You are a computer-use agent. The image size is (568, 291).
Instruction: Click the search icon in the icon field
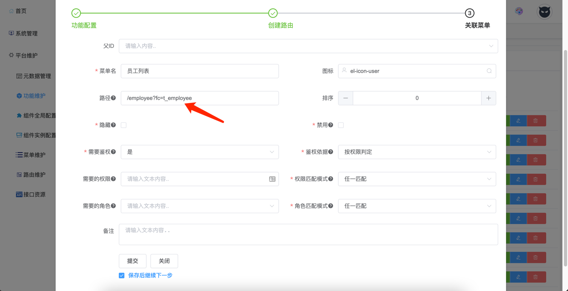(x=489, y=71)
